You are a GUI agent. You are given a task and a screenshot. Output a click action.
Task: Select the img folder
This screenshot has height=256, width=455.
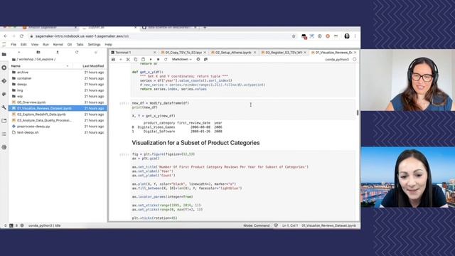coord(58,90)
